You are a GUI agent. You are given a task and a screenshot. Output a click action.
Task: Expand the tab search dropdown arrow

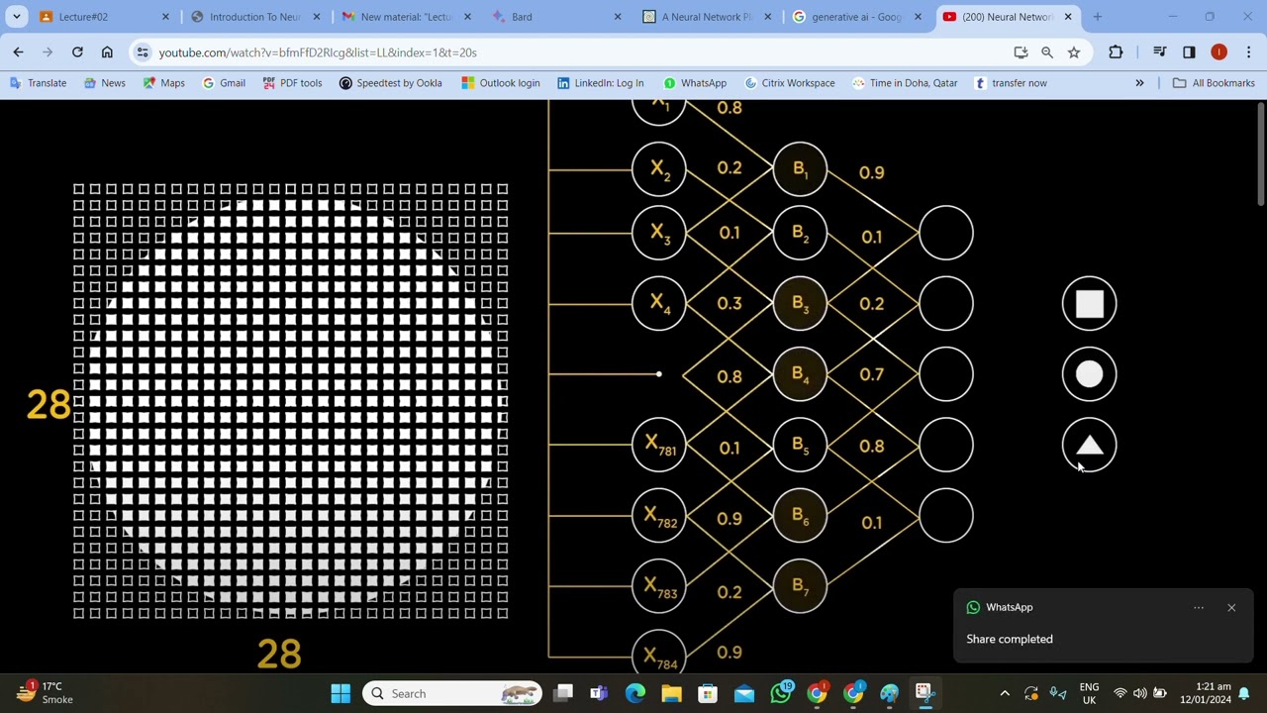tap(17, 17)
